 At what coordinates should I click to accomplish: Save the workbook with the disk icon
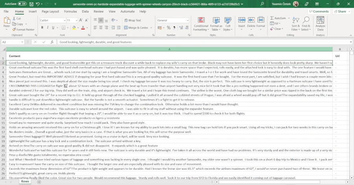[31, 4]
